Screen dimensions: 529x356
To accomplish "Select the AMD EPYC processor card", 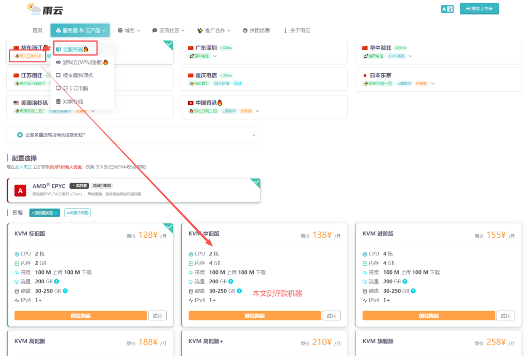I will (x=134, y=190).
